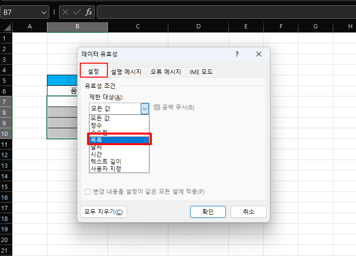Open the IME 모드 tab
The height and width of the screenshot is (256, 356).
coord(201,72)
